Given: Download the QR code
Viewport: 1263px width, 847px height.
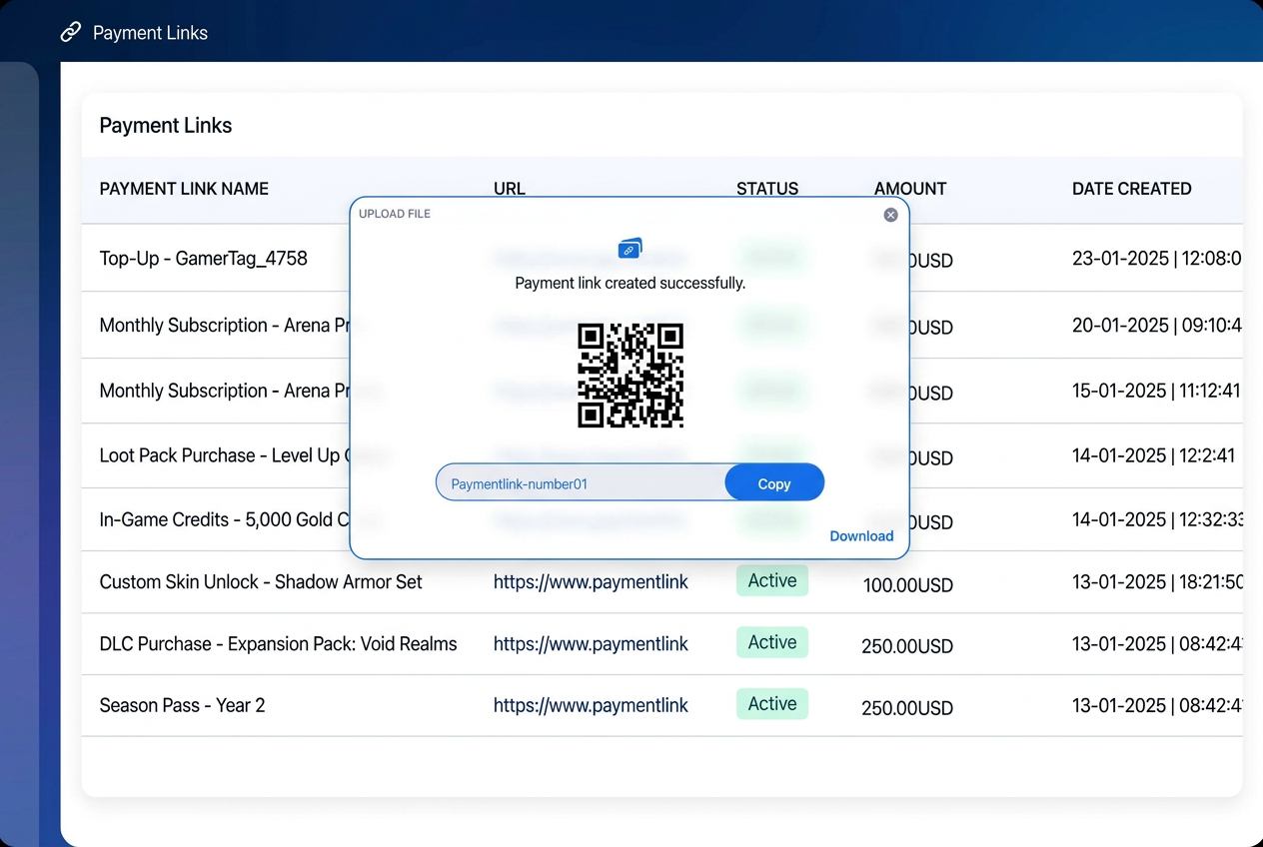Looking at the screenshot, I should [x=861, y=536].
